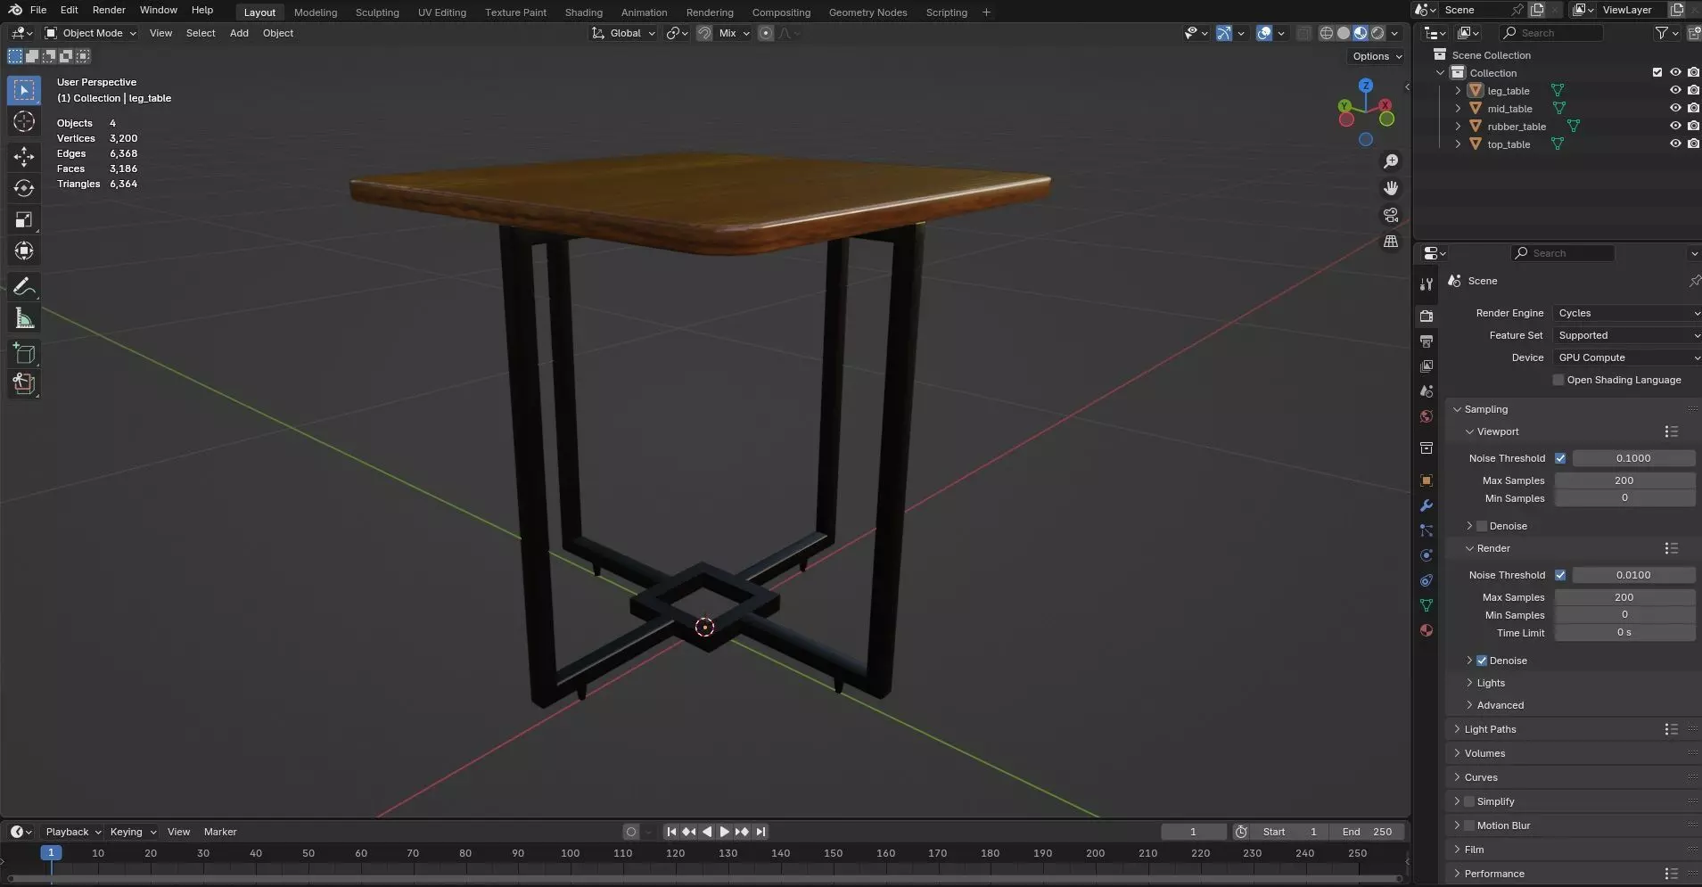Open the Render properties tab
Image resolution: width=1702 pixels, height=887 pixels.
[1427, 316]
